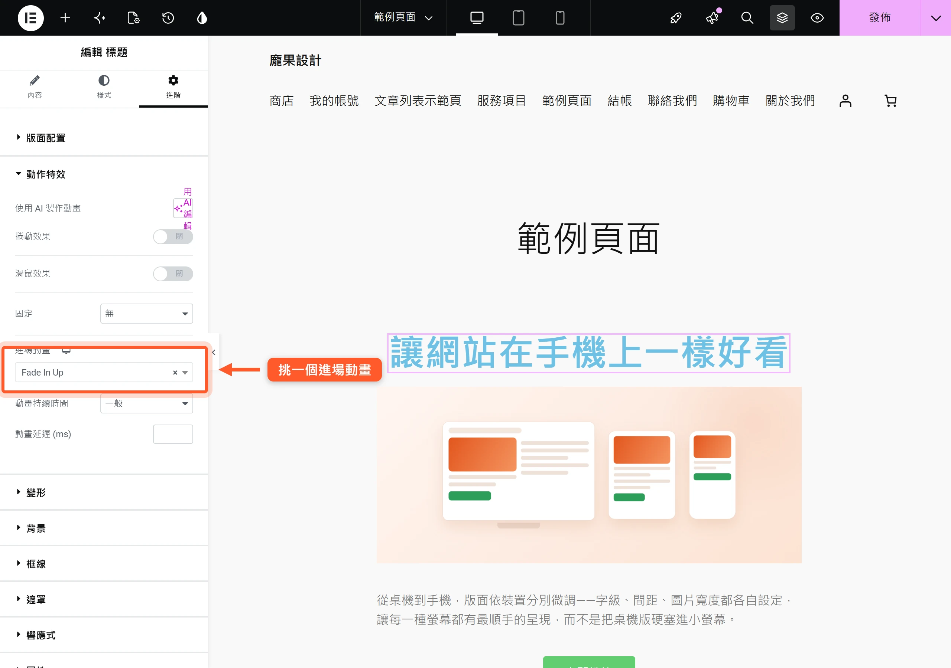Open 關於我們 in site menu
The width and height of the screenshot is (951, 668).
[x=790, y=101]
